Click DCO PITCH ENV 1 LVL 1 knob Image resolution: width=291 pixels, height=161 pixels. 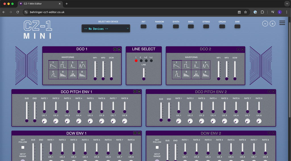tap(44, 121)
